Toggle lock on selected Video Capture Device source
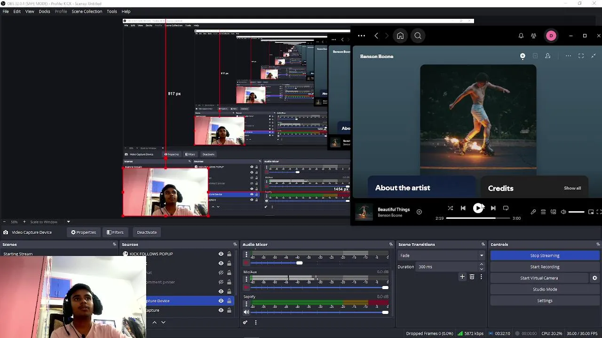This screenshot has width=602, height=338. (229, 301)
